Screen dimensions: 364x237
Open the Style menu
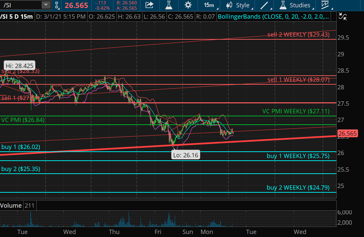(243, 5)
